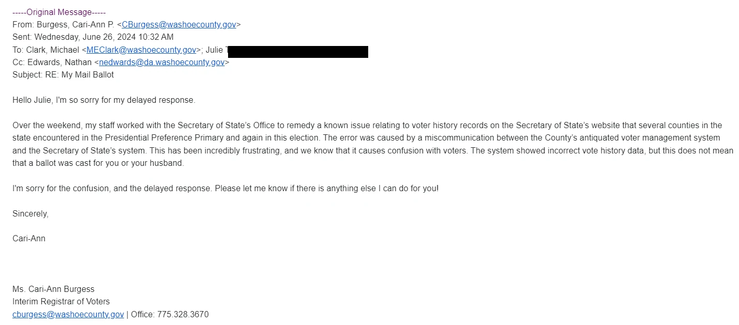This screenshot has height=325, width=739.
Task: Click the Sent date Wednesday, June 26, 2024
Action: 93,37
